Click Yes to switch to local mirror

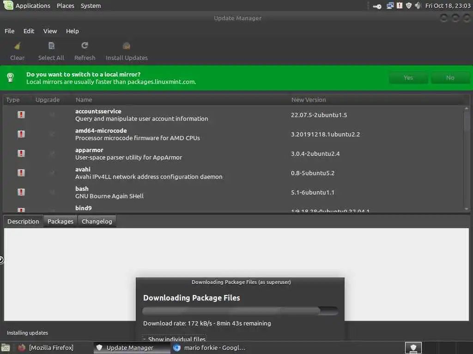[408, 77]
